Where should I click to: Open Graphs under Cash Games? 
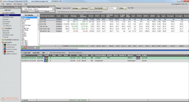coord(6,24)
